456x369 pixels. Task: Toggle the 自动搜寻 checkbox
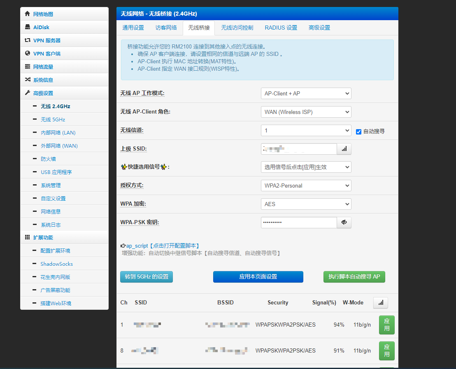pos(359,131)
